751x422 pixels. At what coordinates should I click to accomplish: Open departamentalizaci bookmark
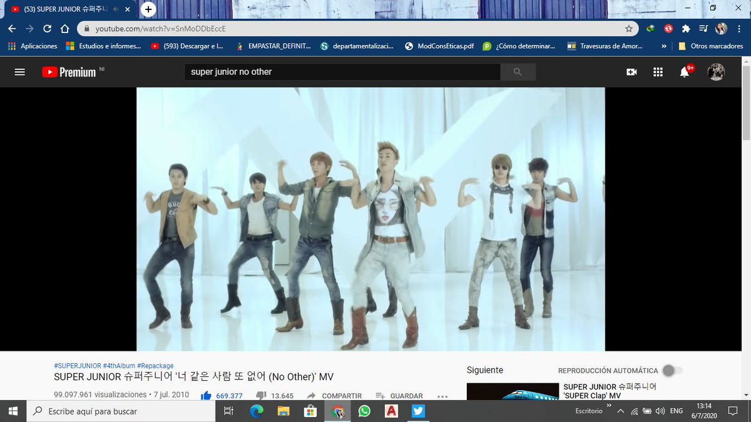click(357, 46)
